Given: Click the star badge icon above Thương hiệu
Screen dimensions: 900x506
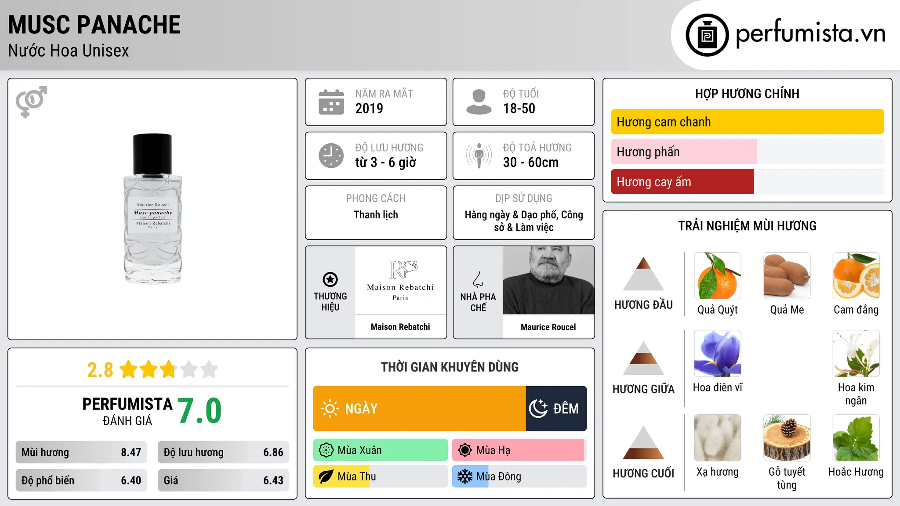Looking at the screenshot, I should (x=330, y=279).
